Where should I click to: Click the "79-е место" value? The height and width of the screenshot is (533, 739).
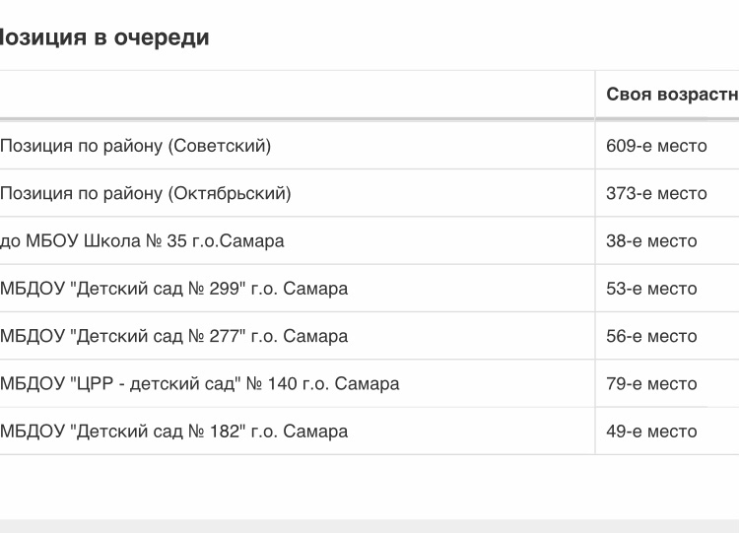tap(651, 383)
